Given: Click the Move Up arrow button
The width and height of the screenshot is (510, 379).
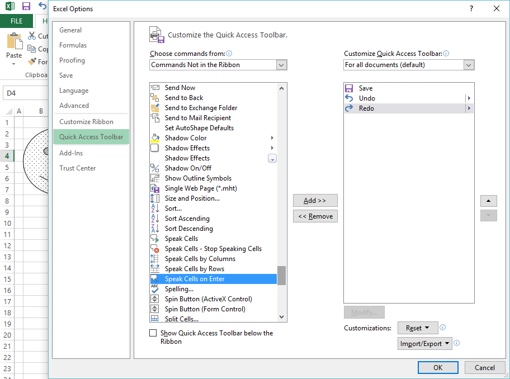Looking at the screenshot, I should tap(488, 201).
